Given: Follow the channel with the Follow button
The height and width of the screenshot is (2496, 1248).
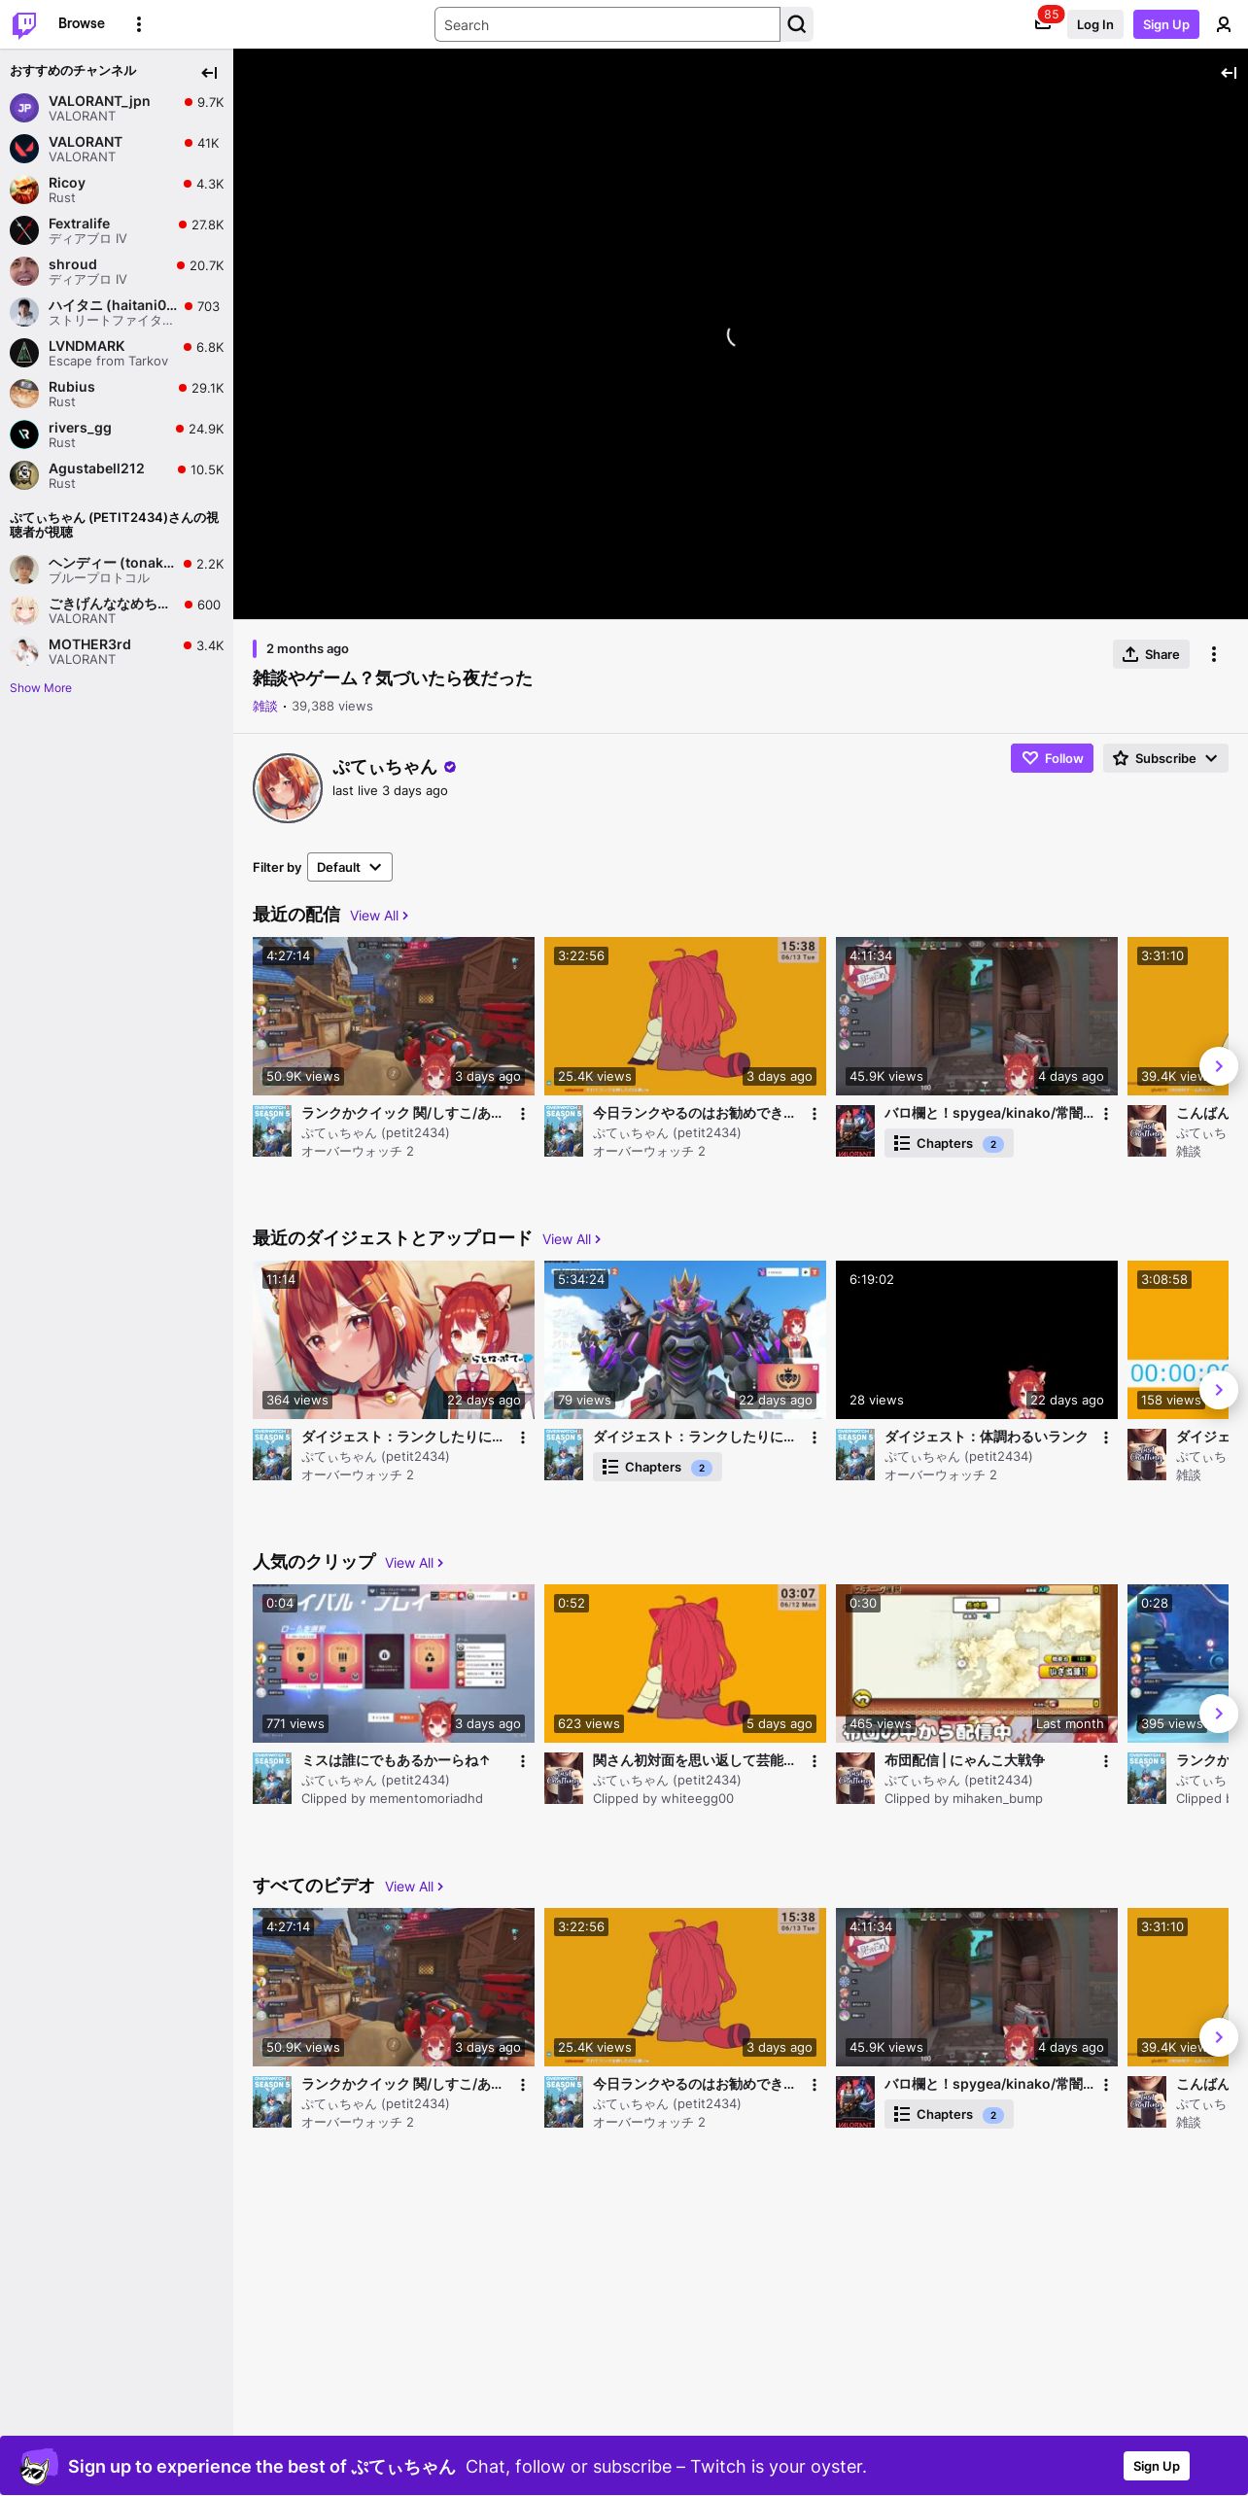Looking at the screenshot, I should (x=1052, y=758).
